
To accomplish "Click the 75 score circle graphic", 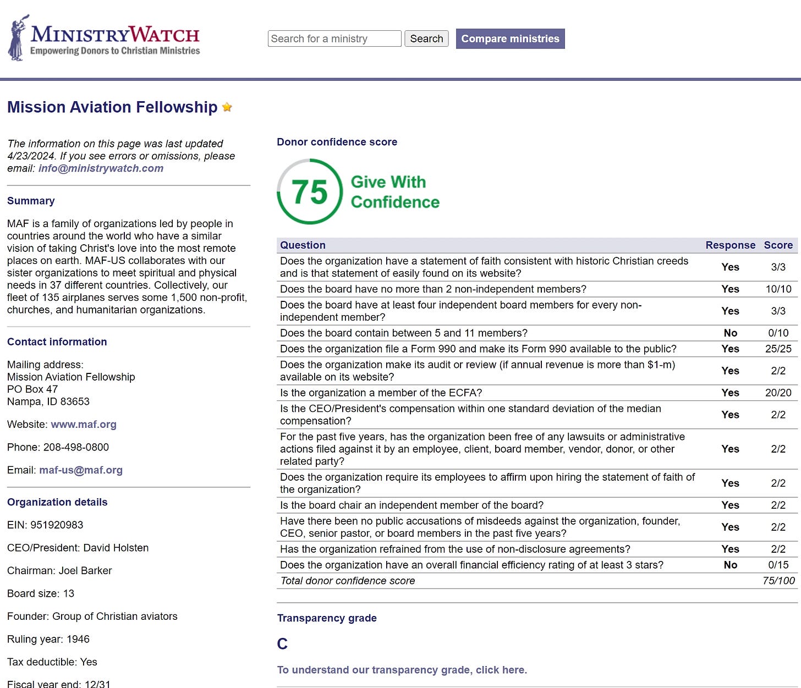I will pyautogui.click(x=310, y=191).
